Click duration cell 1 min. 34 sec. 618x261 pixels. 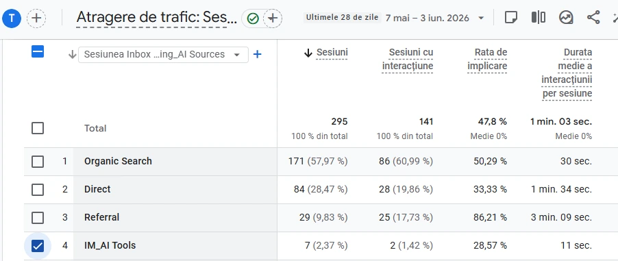tap(561, 189)
